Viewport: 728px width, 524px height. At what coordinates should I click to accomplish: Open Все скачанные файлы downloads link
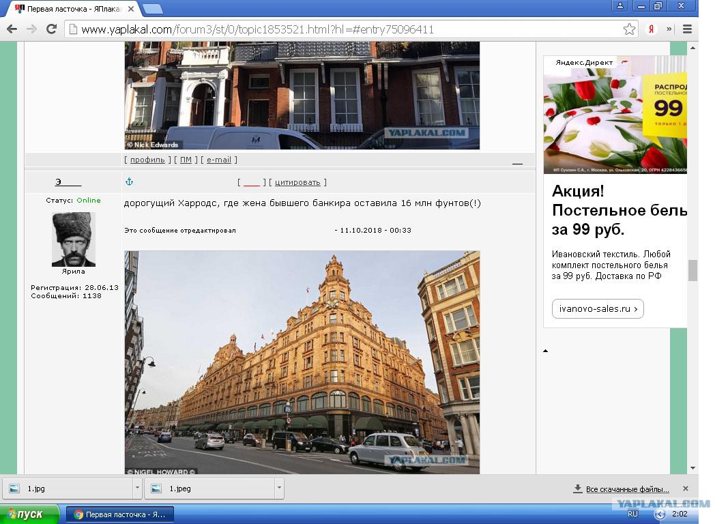click(x=627, y=489)
